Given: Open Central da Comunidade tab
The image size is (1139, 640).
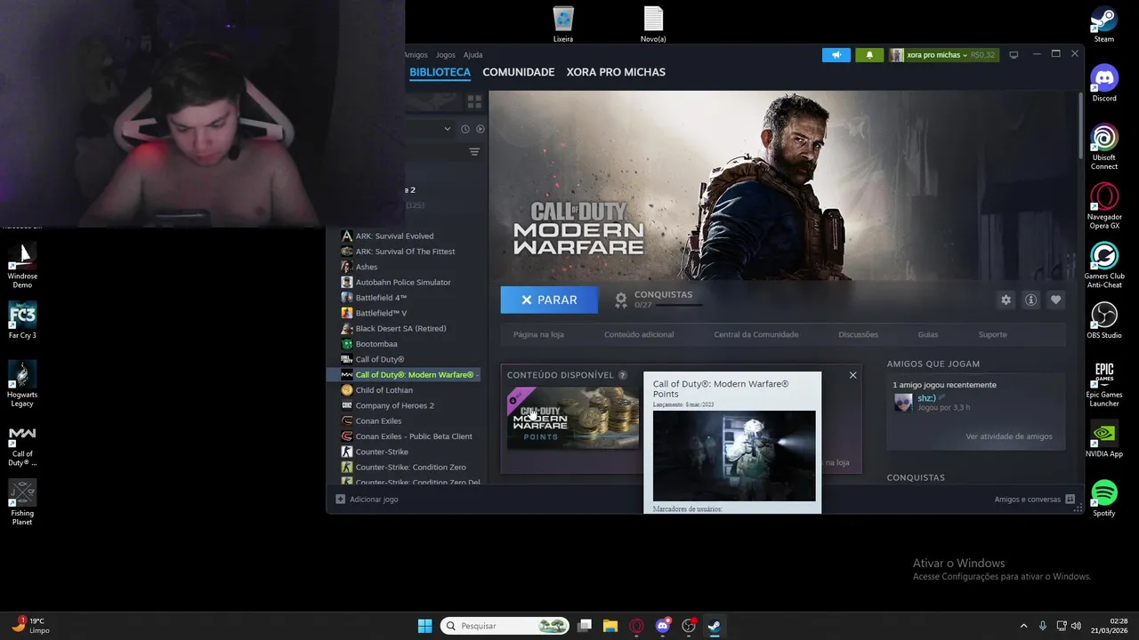Looking at the screenshot, I should 756,334.
